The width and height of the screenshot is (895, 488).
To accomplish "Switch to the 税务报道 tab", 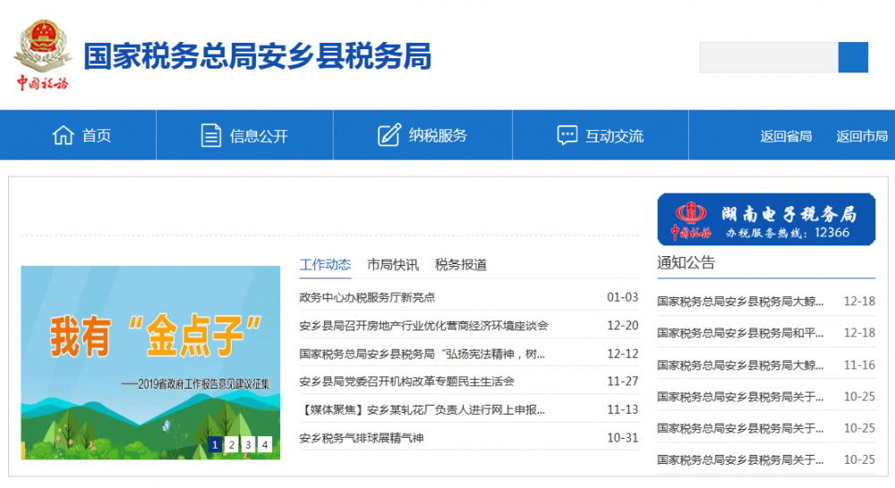I will [x=461, y=265].
